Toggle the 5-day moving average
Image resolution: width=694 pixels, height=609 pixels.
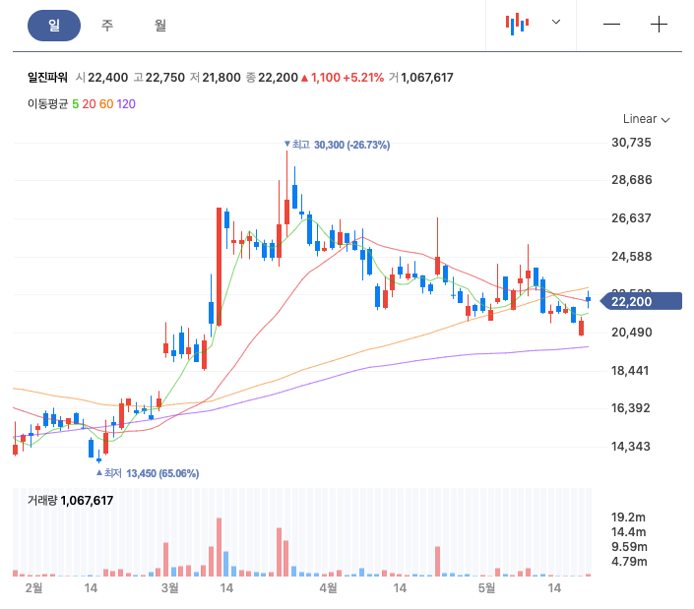tap(75, 104)
